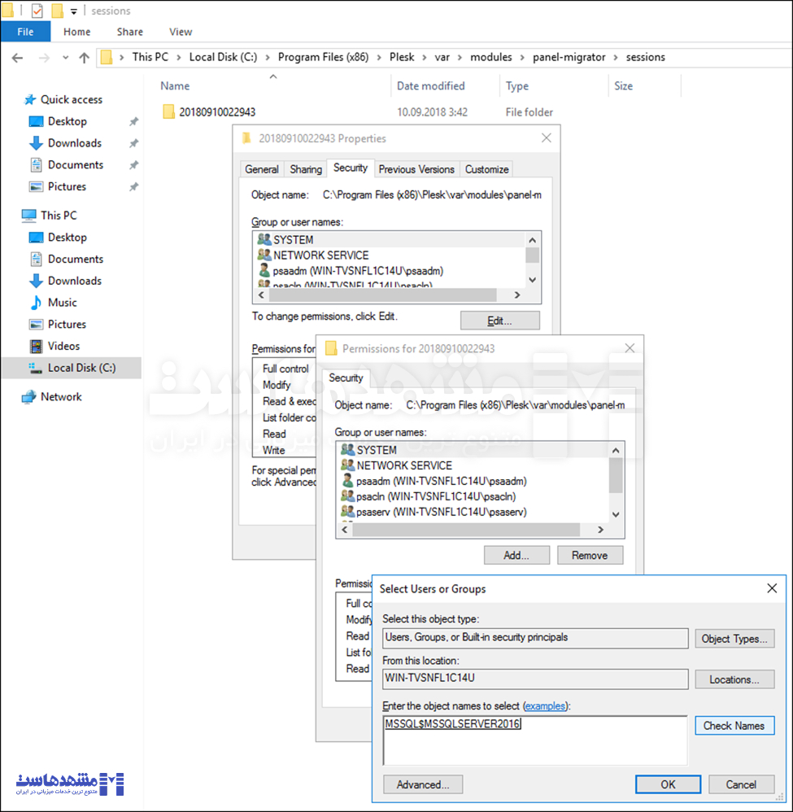
Task: Click Advanced button in Select Users dialog
Action: pyautogui.click(x=423, y=784)
